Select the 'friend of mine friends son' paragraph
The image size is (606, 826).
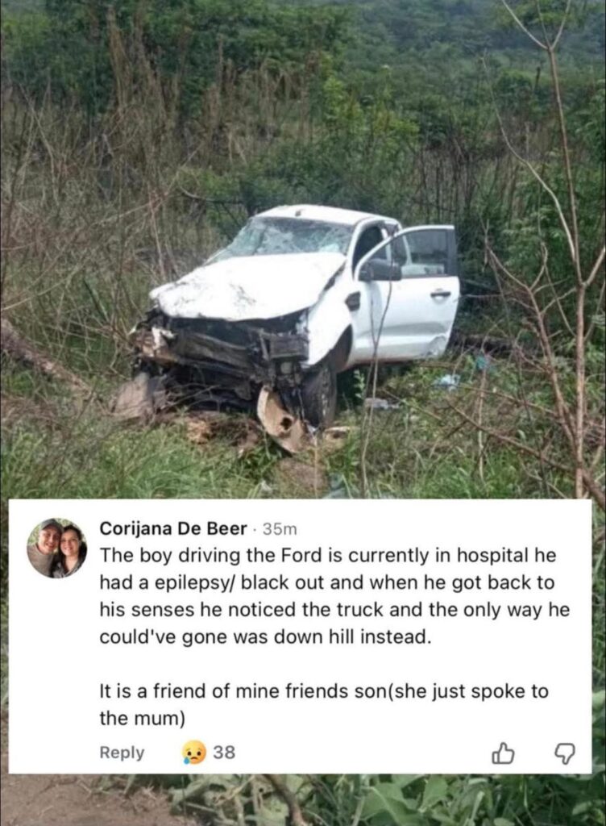coord(323,704)
